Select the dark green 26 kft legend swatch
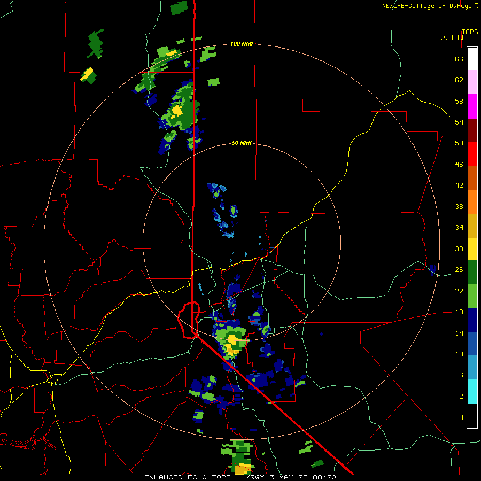The height and width of the screenshot is (481, 481). pyautogui.click(x=472, y=272)
